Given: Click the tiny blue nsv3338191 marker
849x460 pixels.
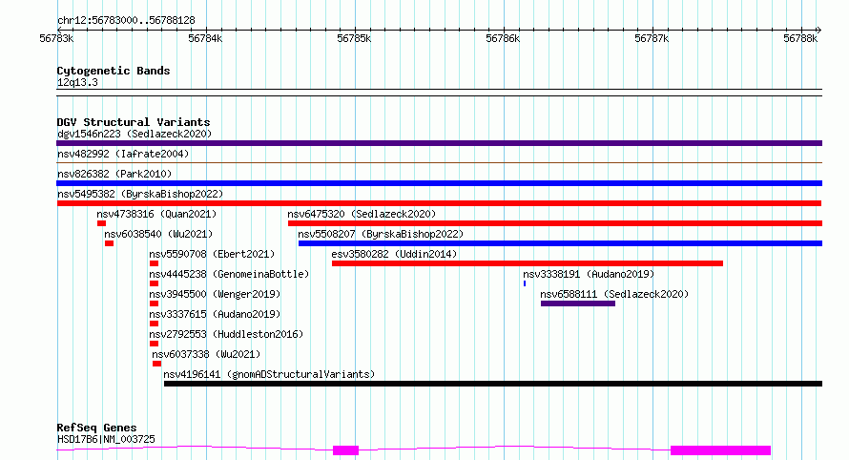Looking at the screenshot, I should click(525, 283).
